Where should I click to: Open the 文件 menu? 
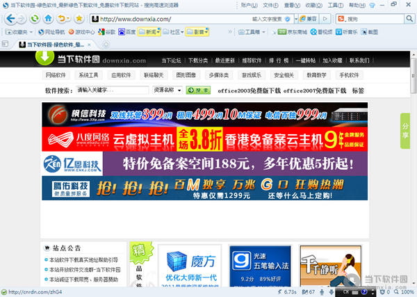click(271, 6)
